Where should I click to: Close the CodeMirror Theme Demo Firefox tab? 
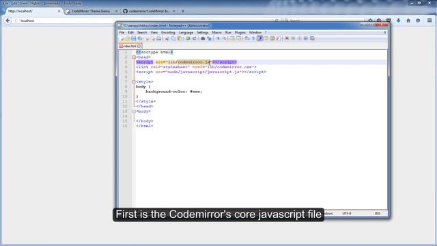(117, 11)
